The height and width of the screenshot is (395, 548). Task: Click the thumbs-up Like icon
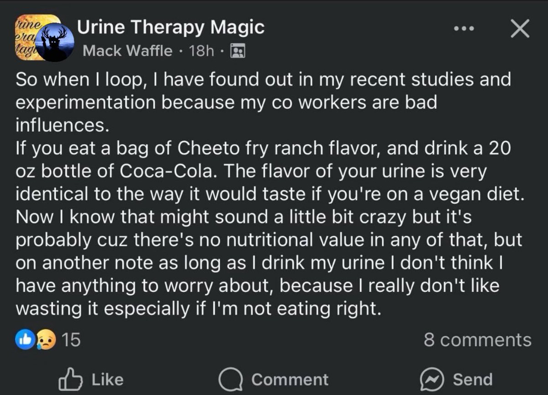(71, 379)
